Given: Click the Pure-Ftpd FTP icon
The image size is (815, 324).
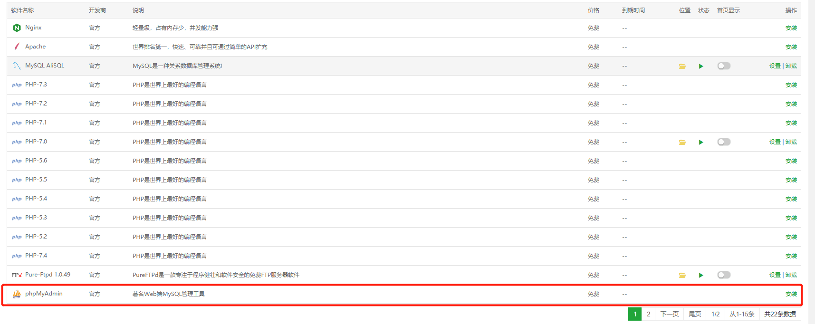Looking at the screenshot, I should click(x=17, y=275).
